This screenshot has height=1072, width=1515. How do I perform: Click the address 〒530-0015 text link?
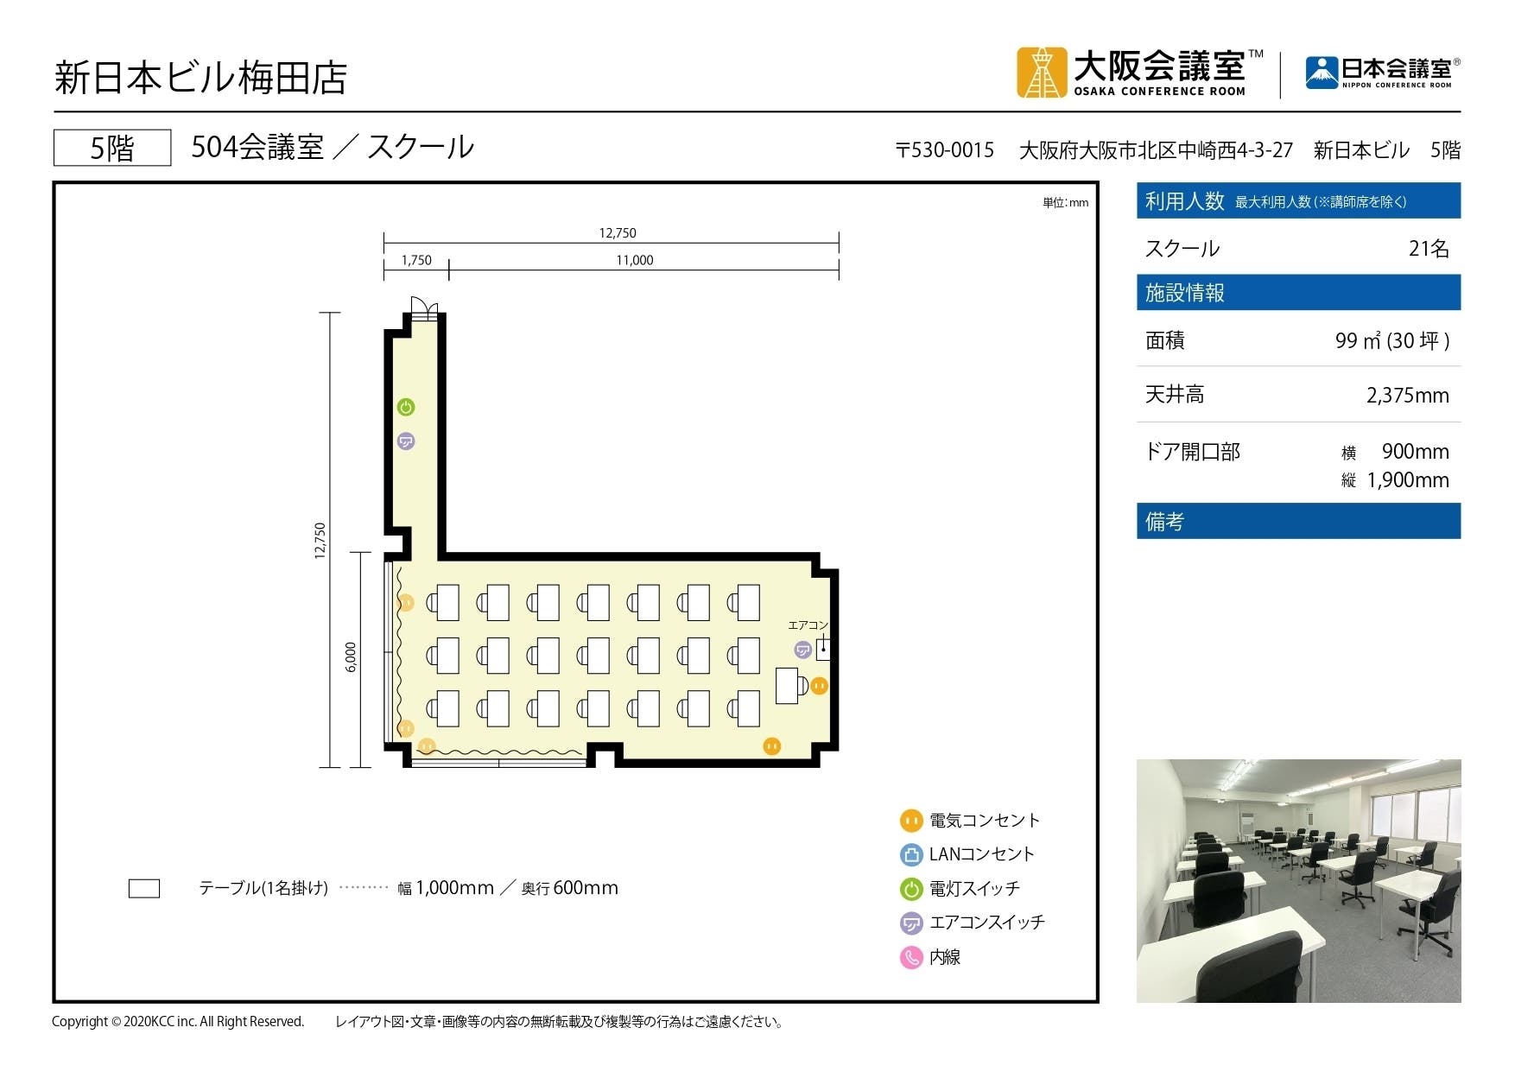click(945, 149)
